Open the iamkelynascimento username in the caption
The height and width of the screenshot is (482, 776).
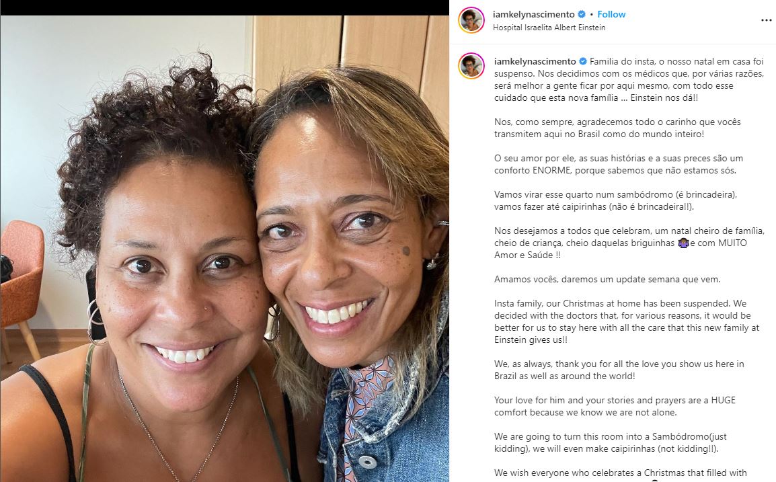coord(535,61)
